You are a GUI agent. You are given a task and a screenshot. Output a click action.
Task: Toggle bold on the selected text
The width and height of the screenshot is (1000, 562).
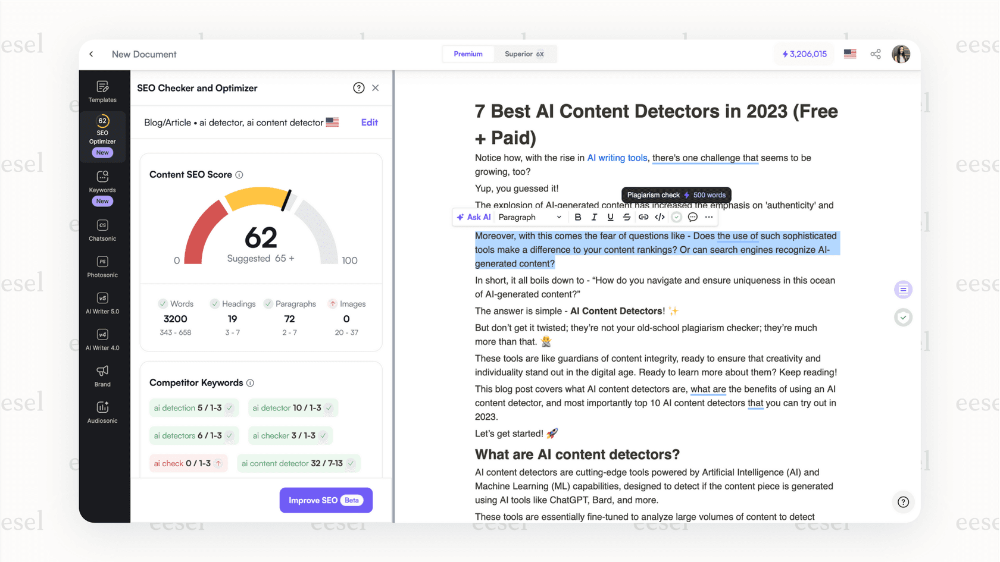coord(577,217)
